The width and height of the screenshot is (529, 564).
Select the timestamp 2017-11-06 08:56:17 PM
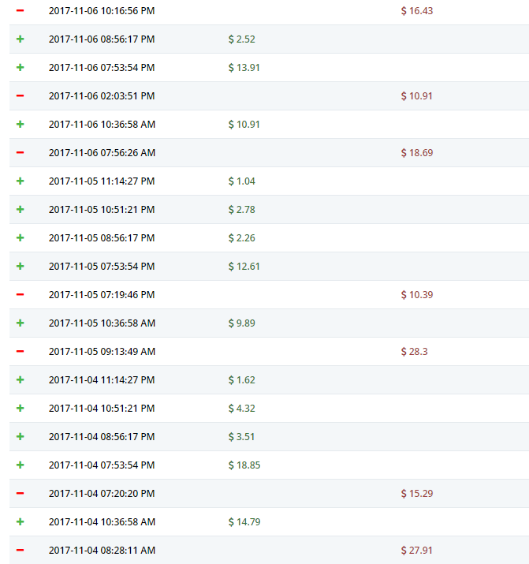[x=102, y=39]
